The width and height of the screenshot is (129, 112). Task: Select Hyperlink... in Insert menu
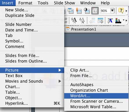point(32,103)
